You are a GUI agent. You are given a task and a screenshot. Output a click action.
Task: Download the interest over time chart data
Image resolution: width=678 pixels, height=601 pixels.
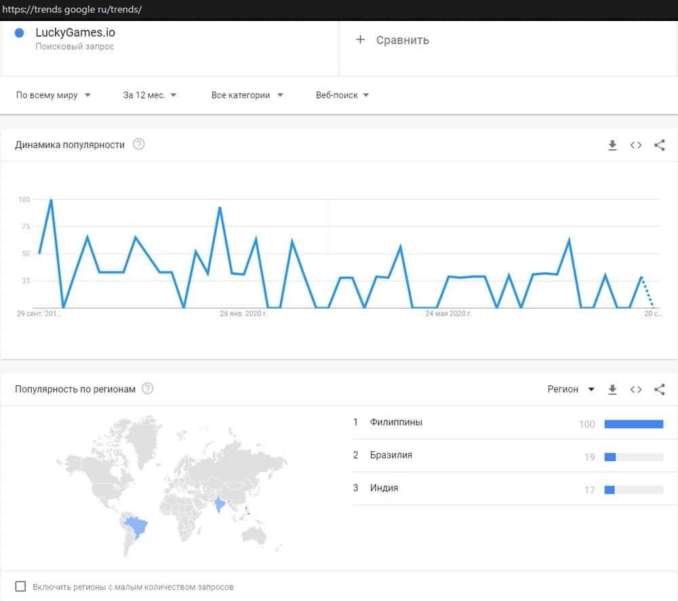pos(612,145)
